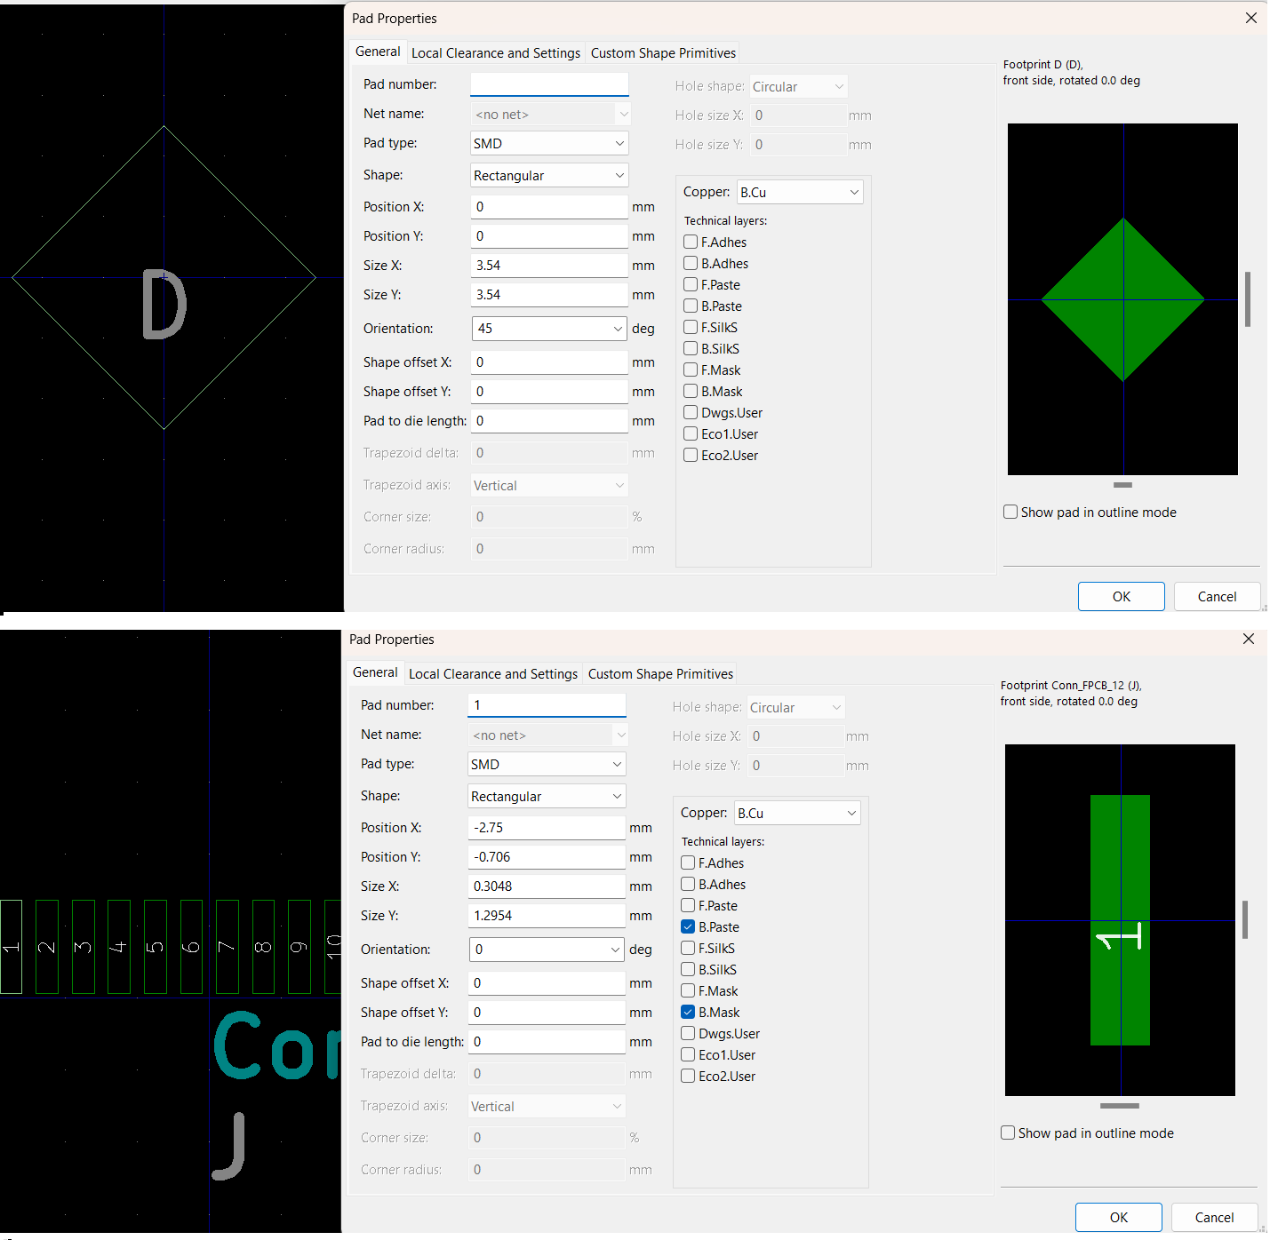Close the Footprint D Pad Properties dialog
The height and width of the screenshot is (1240, 1270).
[1250, 19]
